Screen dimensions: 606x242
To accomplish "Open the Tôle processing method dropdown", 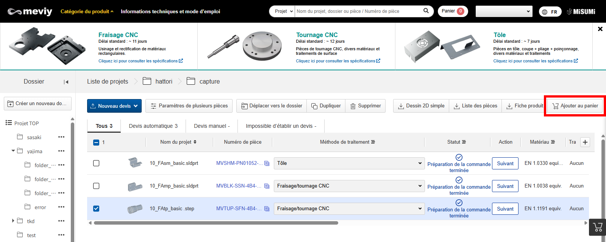I will pyautogui.click(x=348, y=163).
